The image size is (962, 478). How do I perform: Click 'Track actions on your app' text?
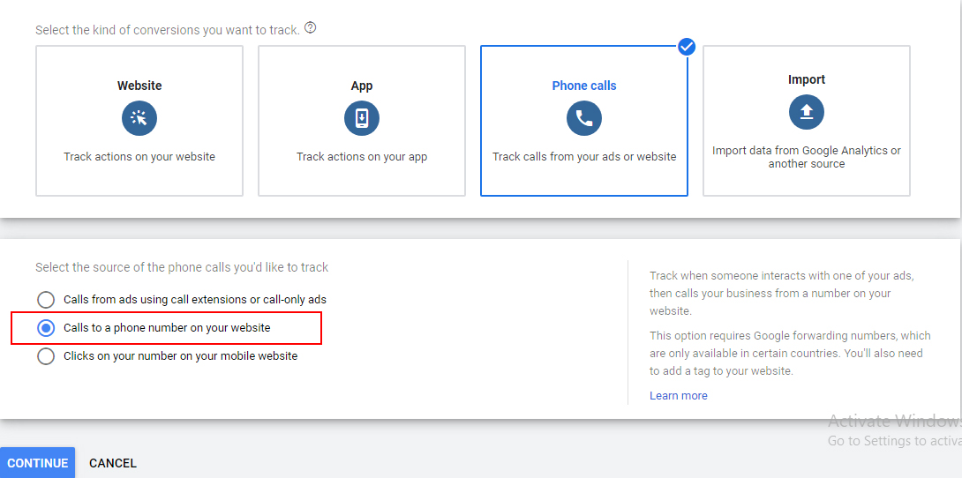pyautogui.click(x=362, y=157)
